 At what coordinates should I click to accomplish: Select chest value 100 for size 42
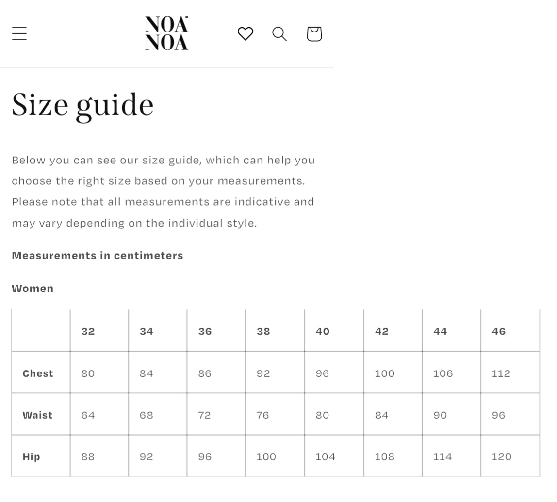coord(385,373)
